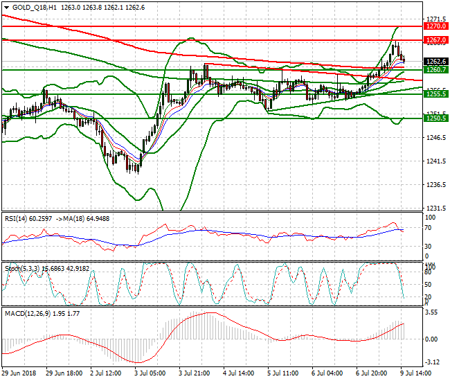Select the Stochastic 50 level value

tap(428, 285)
